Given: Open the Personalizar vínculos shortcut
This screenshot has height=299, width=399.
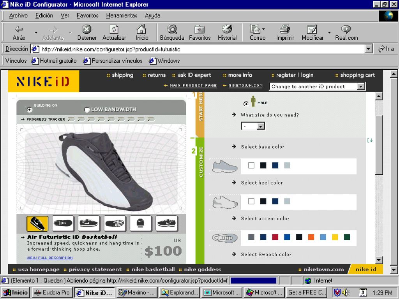Looking at the screenshot, I should coord(113,61).
